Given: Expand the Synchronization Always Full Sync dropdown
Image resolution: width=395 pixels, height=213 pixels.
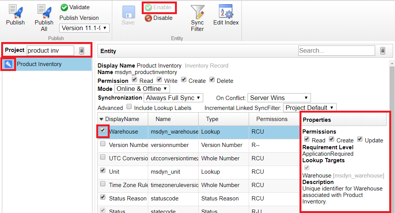Looking at the screenshot, I should click(x=173, y=98).
